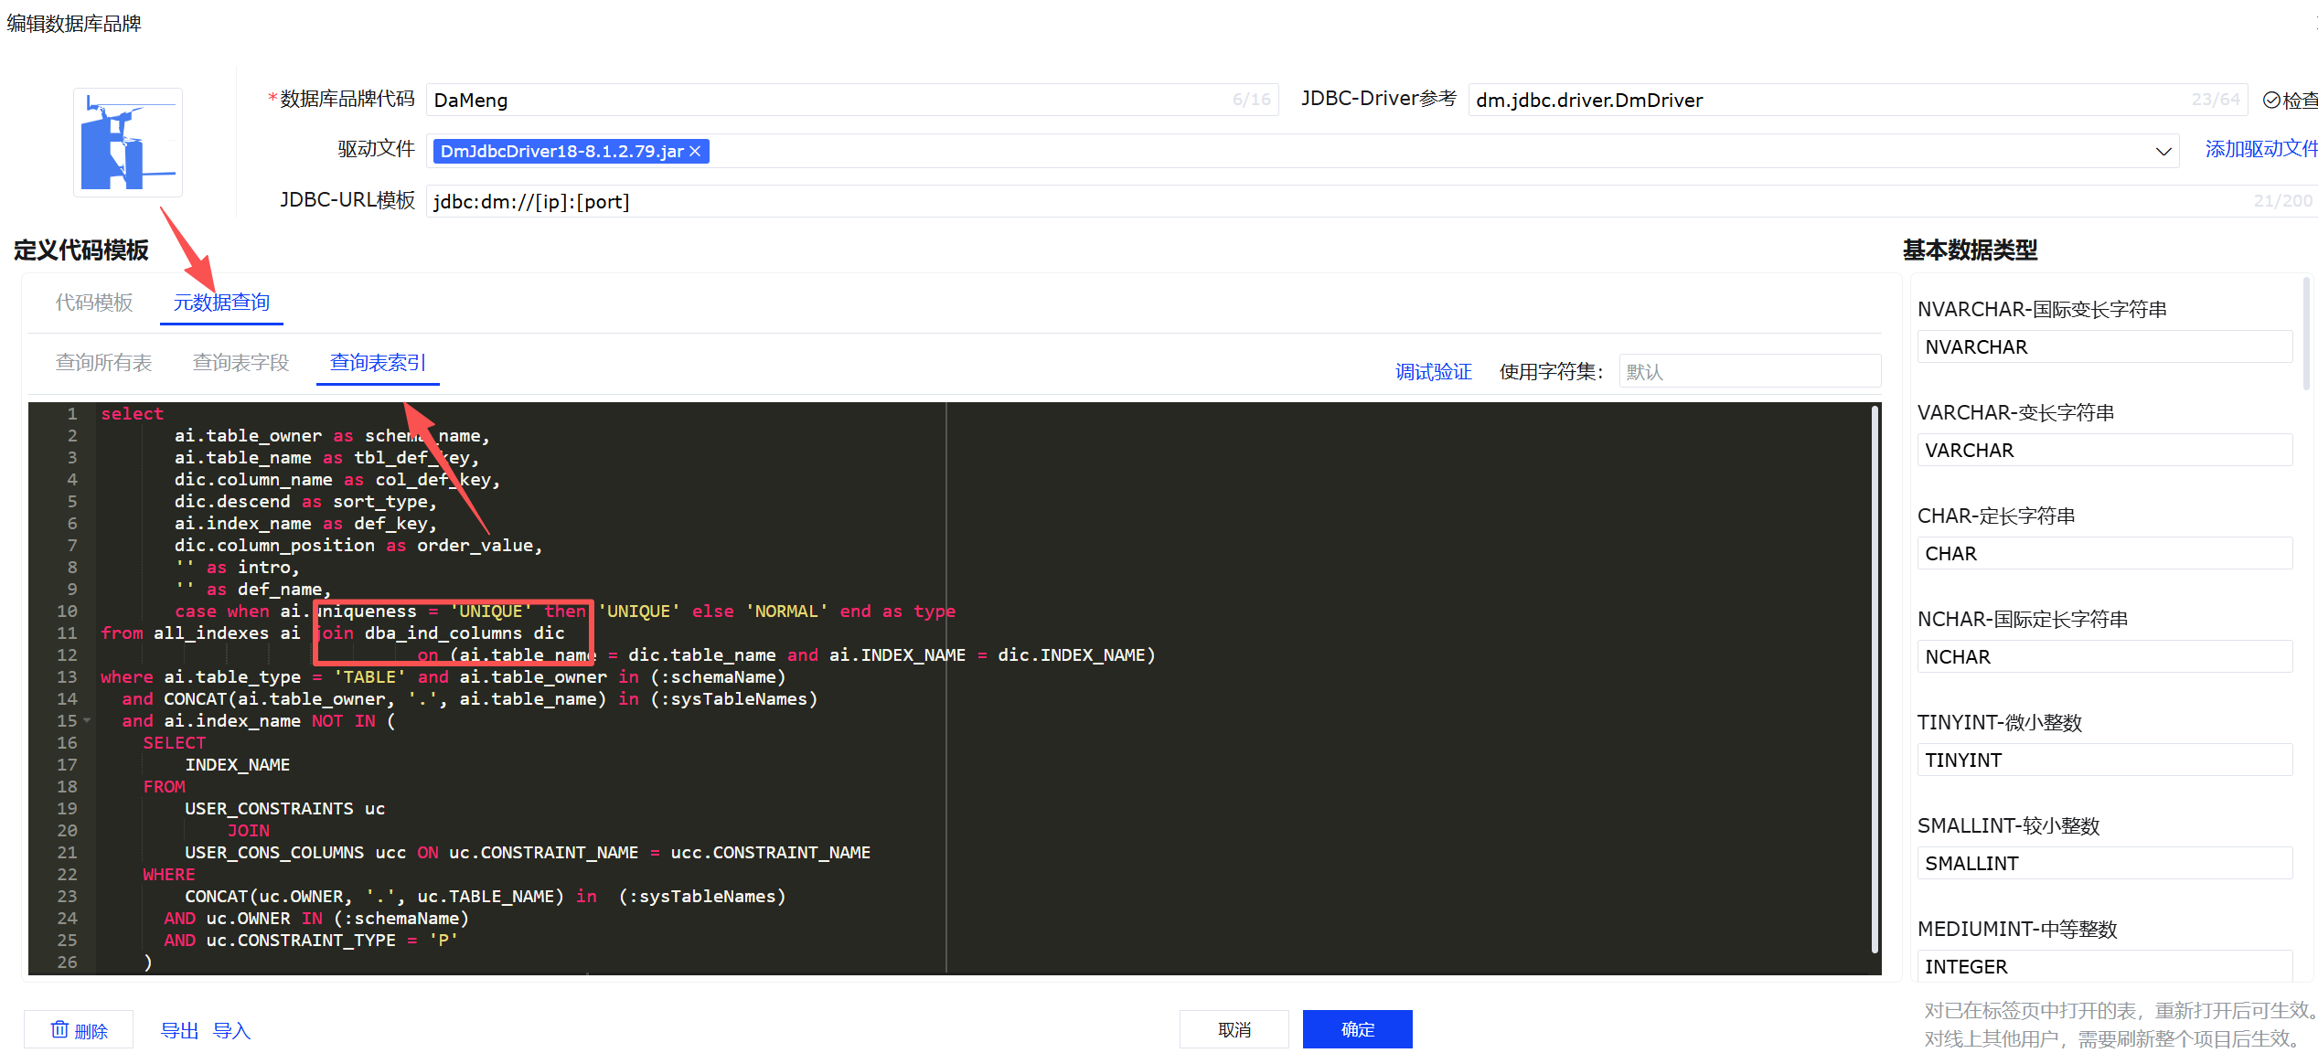Collapse code fold arrow at line 15
The width and height of the screenshot is (2318, 1053).
[x=88, y=720]
